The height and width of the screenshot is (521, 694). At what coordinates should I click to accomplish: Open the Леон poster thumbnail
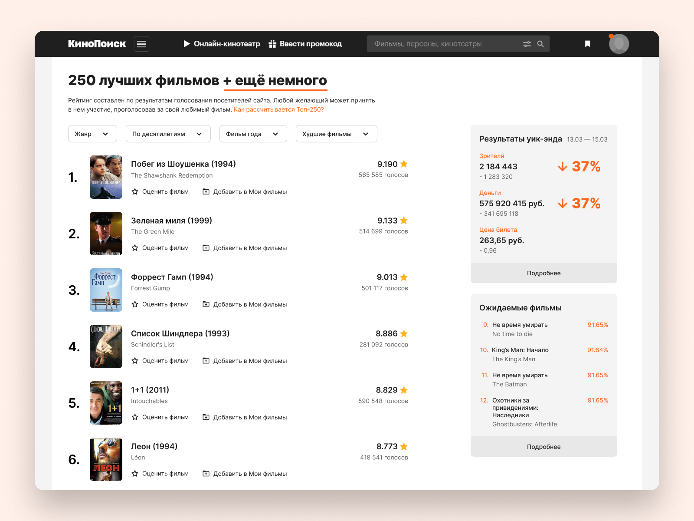click(106, 459)
